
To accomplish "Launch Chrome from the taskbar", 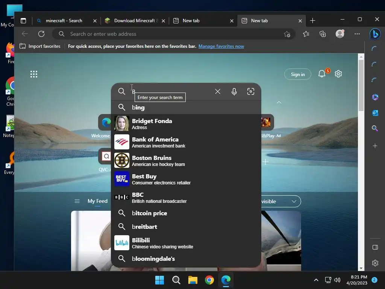I will click(209, 280).
